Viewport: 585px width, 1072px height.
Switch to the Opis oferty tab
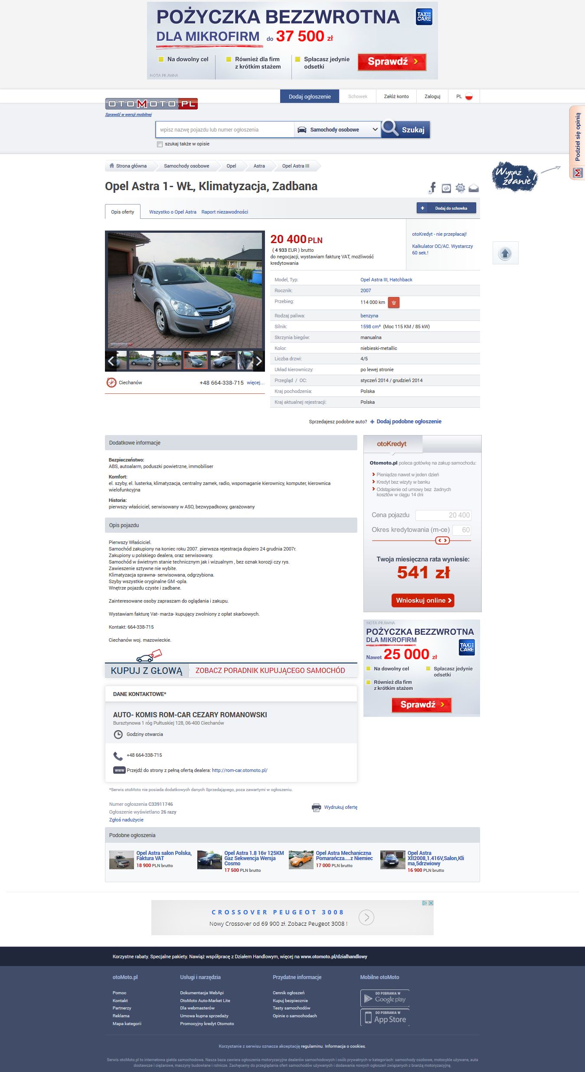click(x=123, y=212)
